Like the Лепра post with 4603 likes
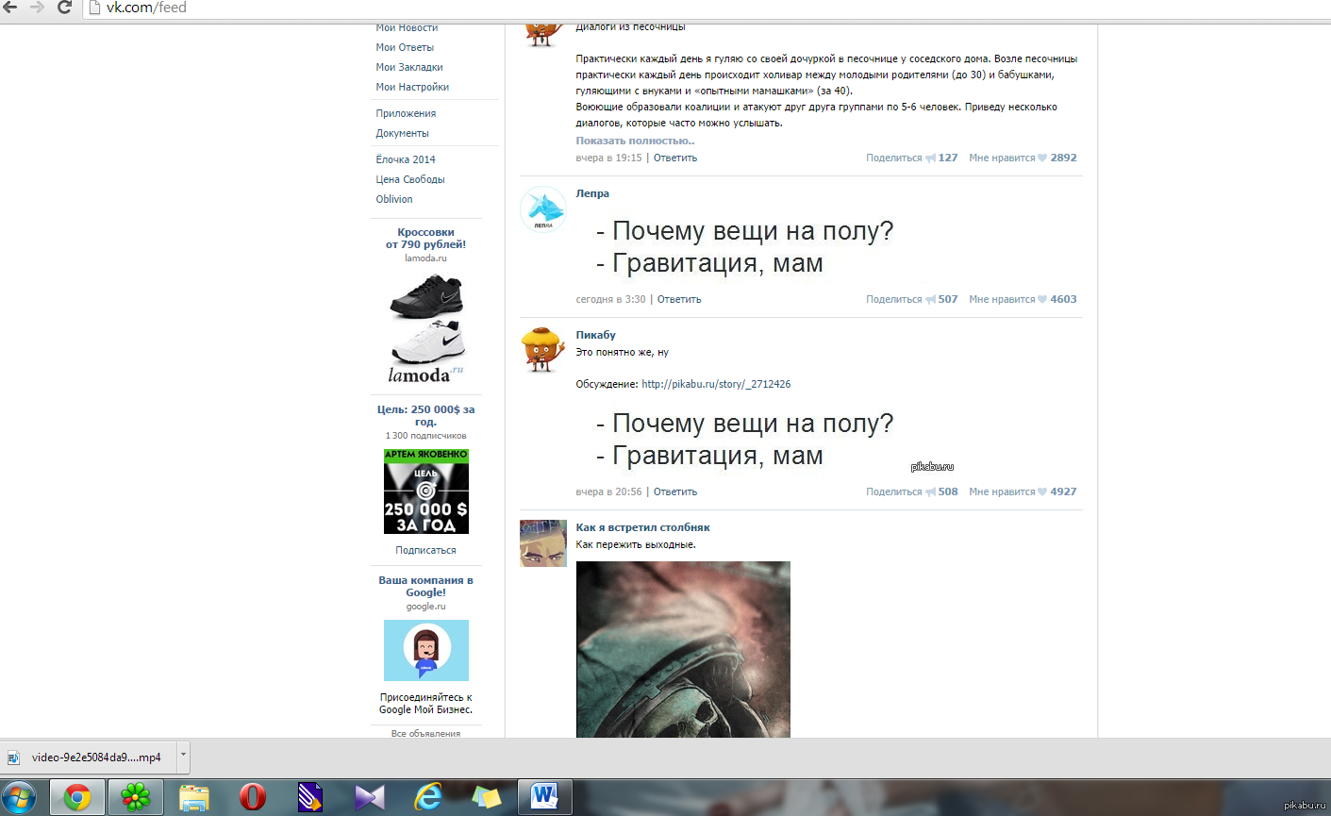The width and height of the screenshot is (1331, 816). tap(1041, 300)
